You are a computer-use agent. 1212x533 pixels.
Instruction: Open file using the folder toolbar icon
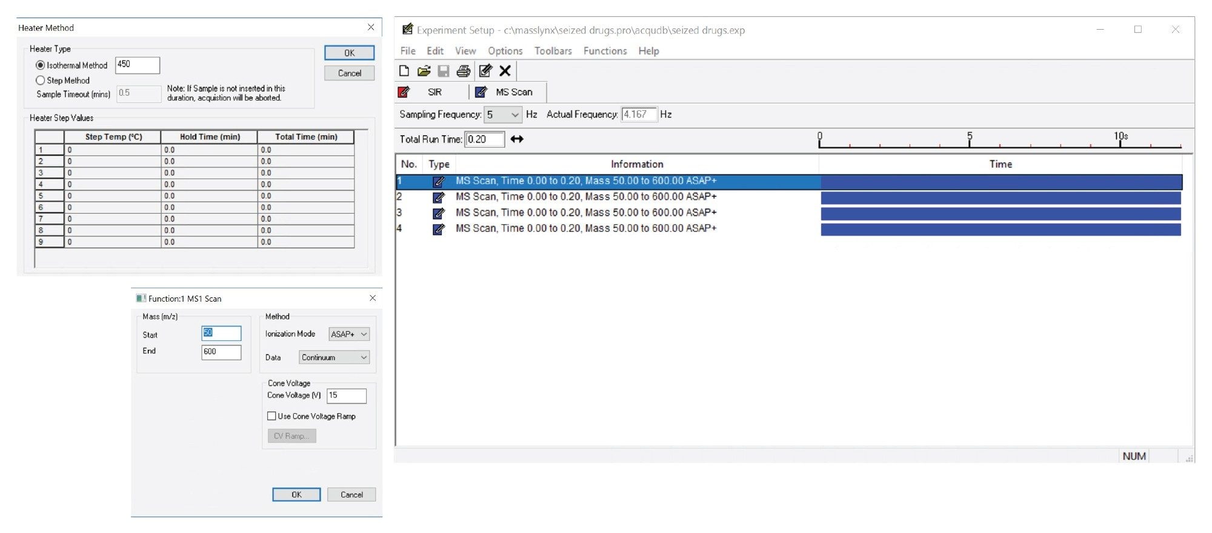point(424,71)
